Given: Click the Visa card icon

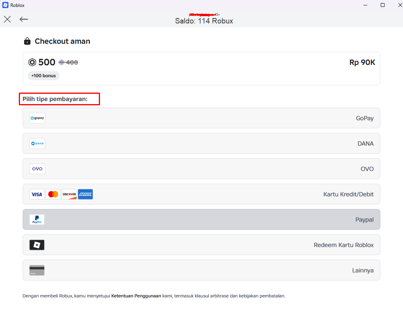Looking at the screenshot, I should (37, 194).
